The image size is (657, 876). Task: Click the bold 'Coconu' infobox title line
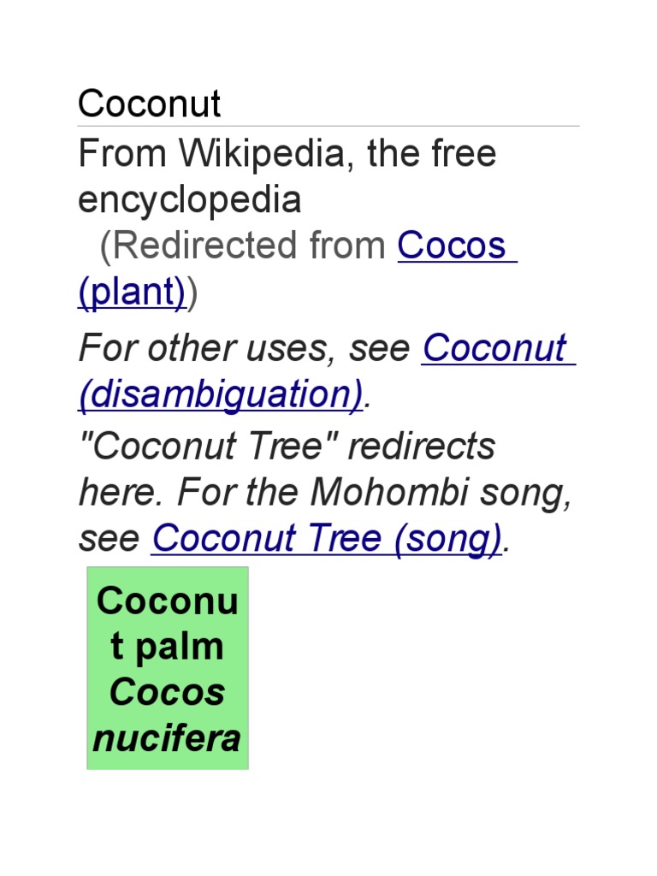coord(168,601)
